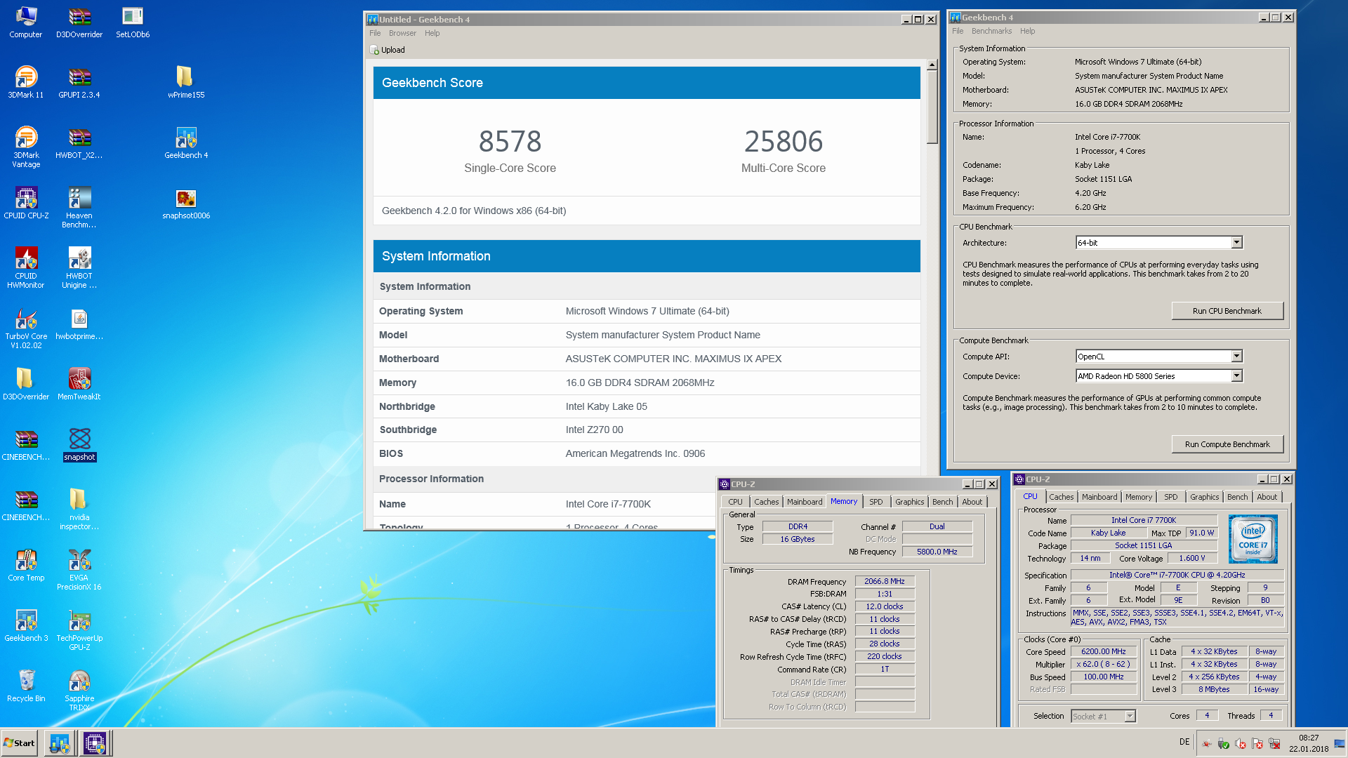
Task: Open Heaven Benchmark desktop shortcut
Action: click(79, 206)
